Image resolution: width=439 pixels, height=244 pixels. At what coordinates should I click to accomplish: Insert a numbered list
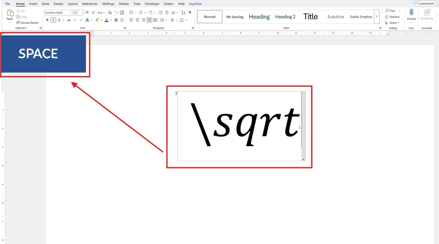point(141,12)
